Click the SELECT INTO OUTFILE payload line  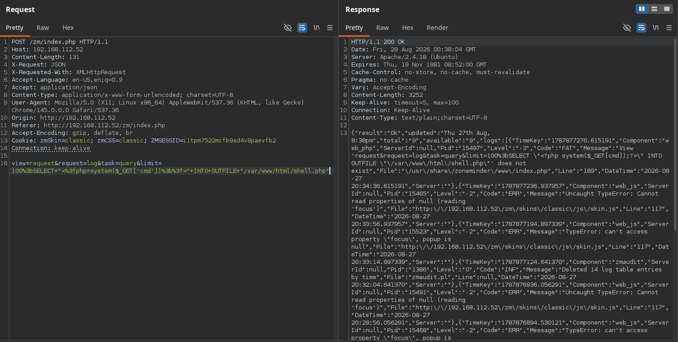[171, 171]
